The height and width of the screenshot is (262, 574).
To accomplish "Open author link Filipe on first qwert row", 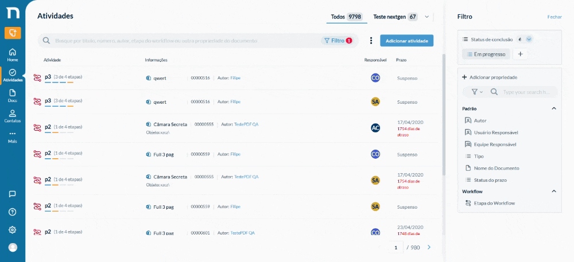I will coord(235,78).
